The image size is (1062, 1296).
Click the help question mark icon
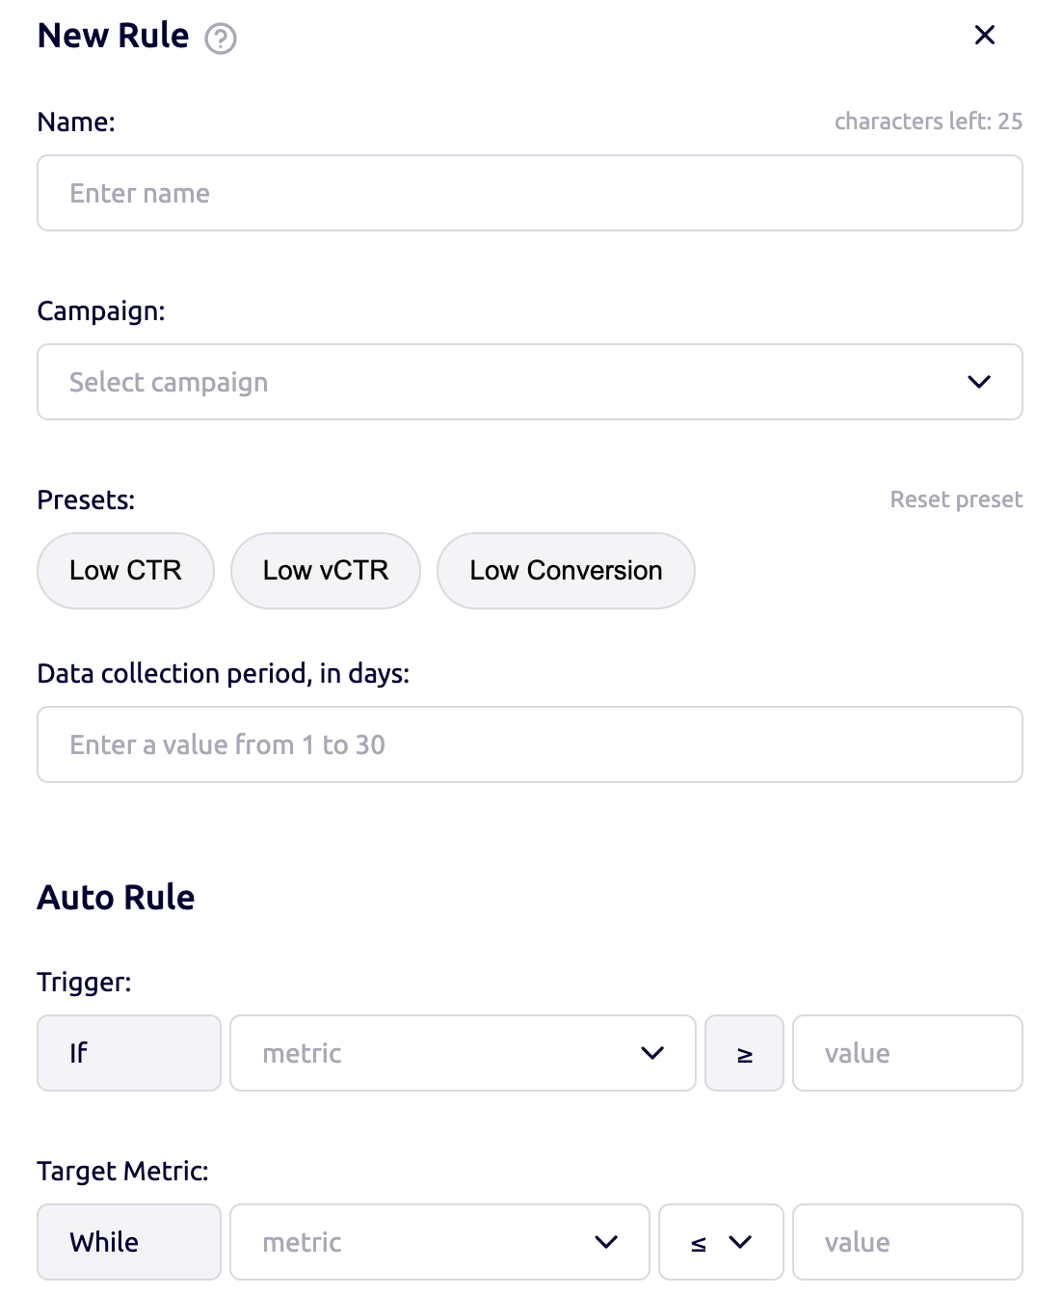point(221,39)
